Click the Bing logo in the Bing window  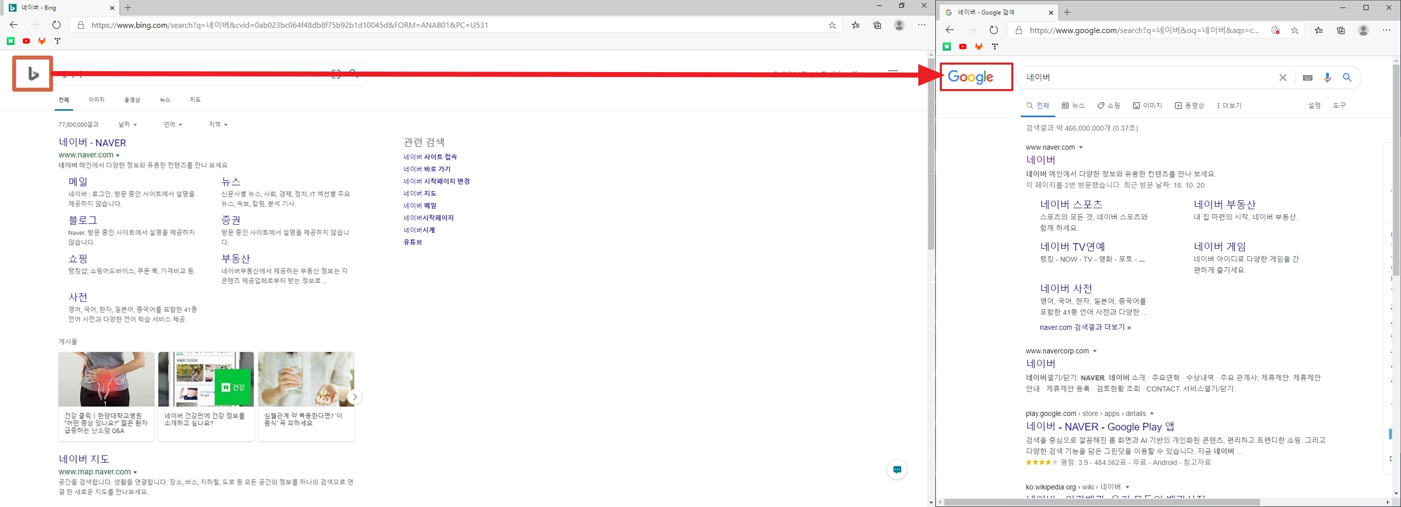point(33,74)
